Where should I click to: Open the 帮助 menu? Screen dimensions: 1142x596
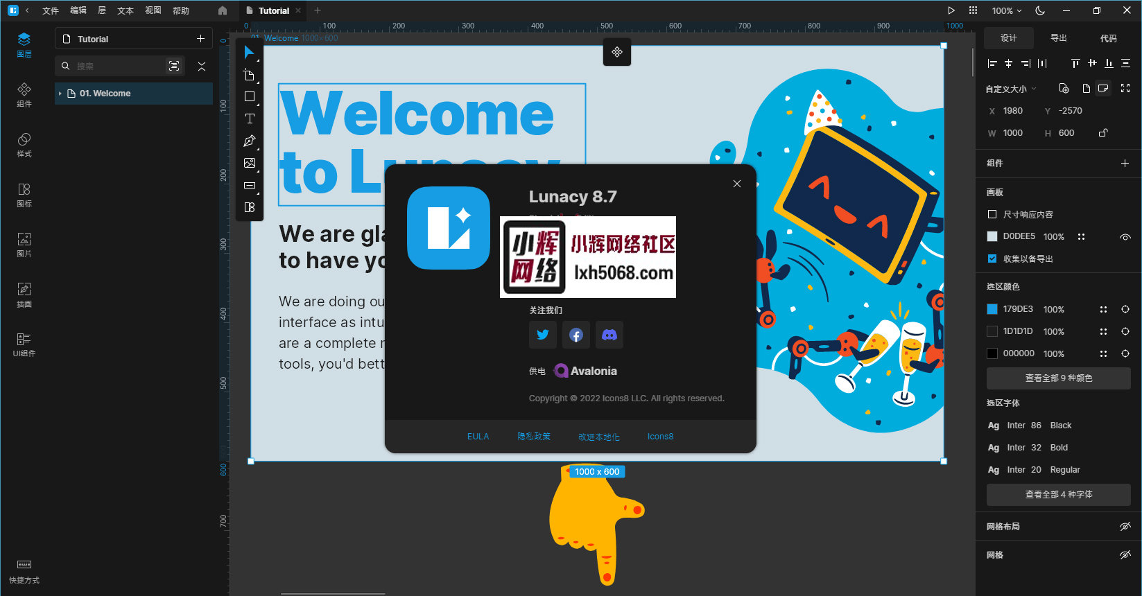[x=181, y=10]
